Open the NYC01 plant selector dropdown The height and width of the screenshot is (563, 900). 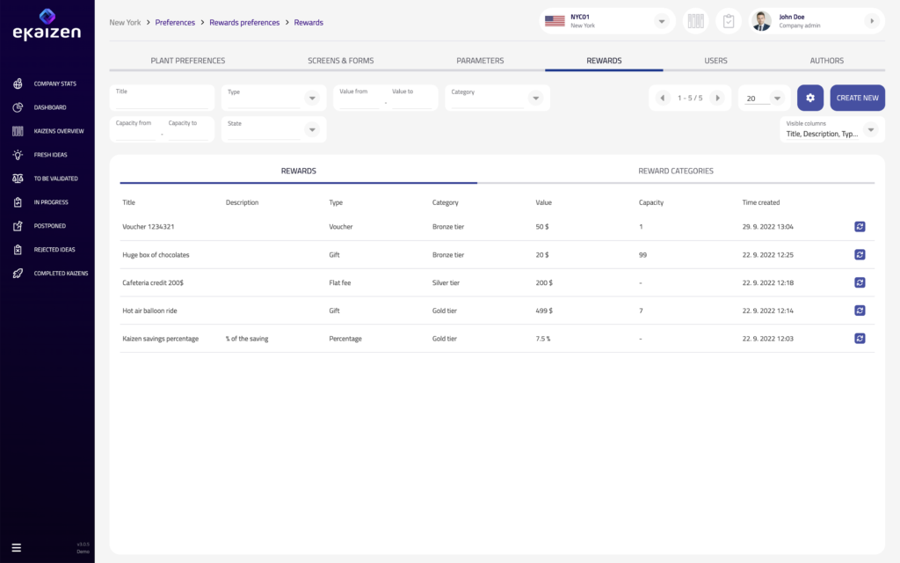click(661, 21)
